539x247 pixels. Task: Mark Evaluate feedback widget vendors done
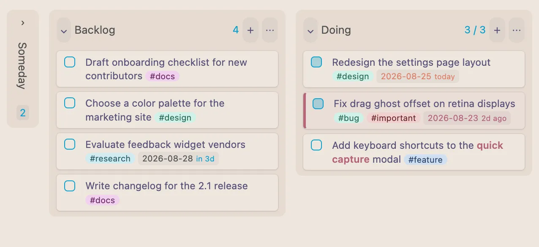70,145
